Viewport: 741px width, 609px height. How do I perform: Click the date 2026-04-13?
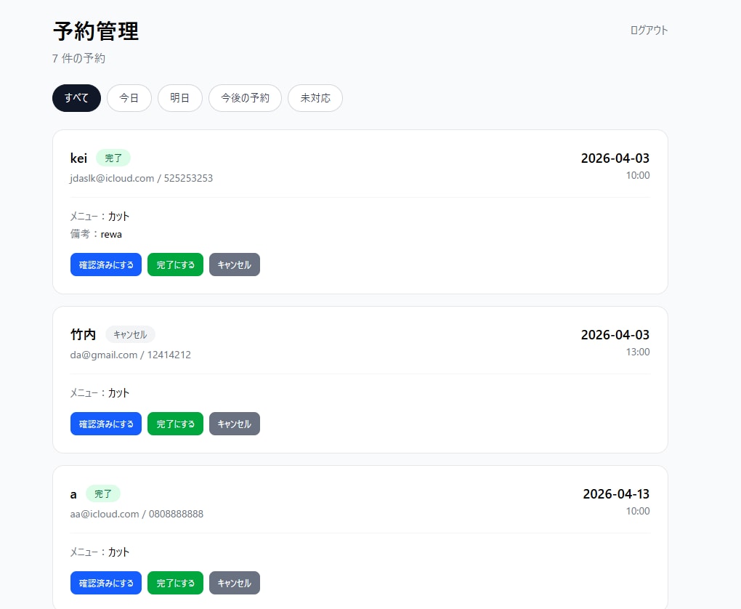pos(616,493)
